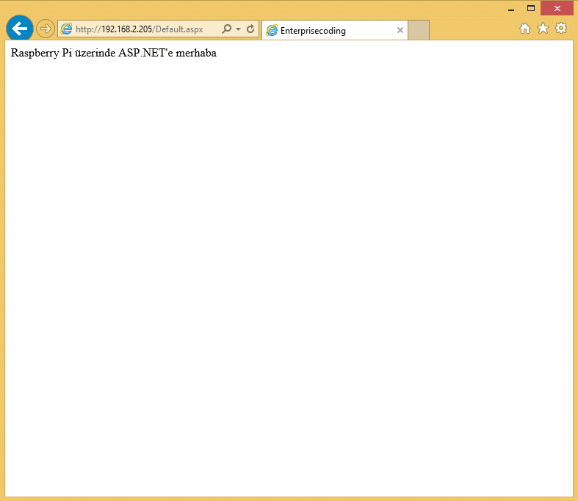Open favorites with the star icon
This screenshot has height=501, width=578.
pos(543,28)
